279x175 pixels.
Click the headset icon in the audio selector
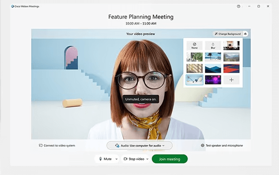click(x=117, y=146)
